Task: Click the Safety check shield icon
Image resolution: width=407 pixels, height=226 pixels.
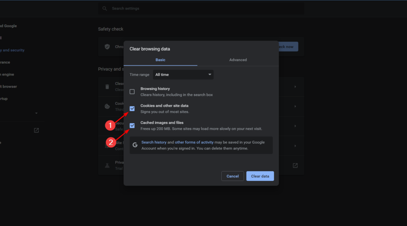Action: pos(107,47)
